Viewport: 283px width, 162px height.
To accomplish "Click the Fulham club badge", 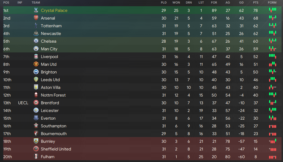I will [36, 157].
